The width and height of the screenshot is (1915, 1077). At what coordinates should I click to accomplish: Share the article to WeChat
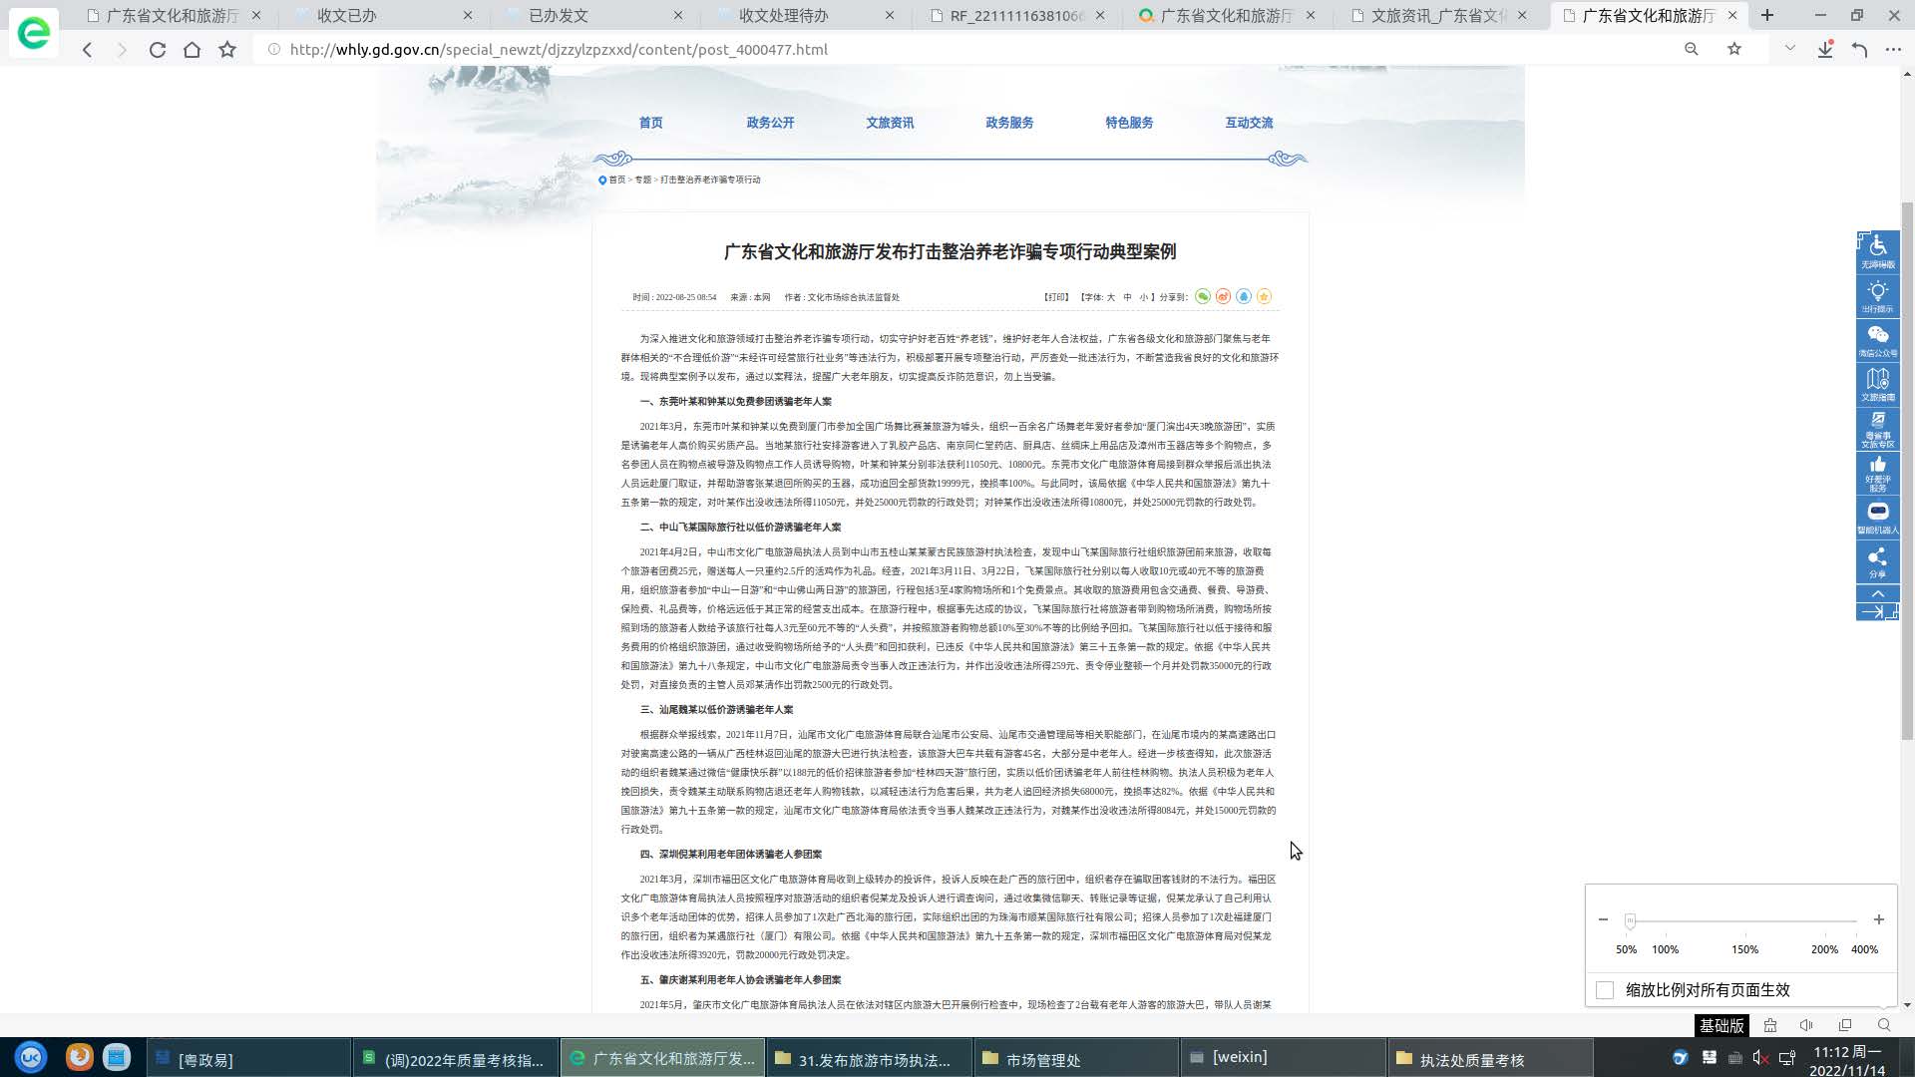tap(1203, 296)
